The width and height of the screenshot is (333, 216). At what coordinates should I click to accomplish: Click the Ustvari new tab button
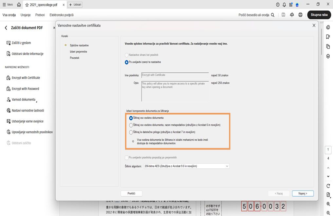(x=75, y=5)
